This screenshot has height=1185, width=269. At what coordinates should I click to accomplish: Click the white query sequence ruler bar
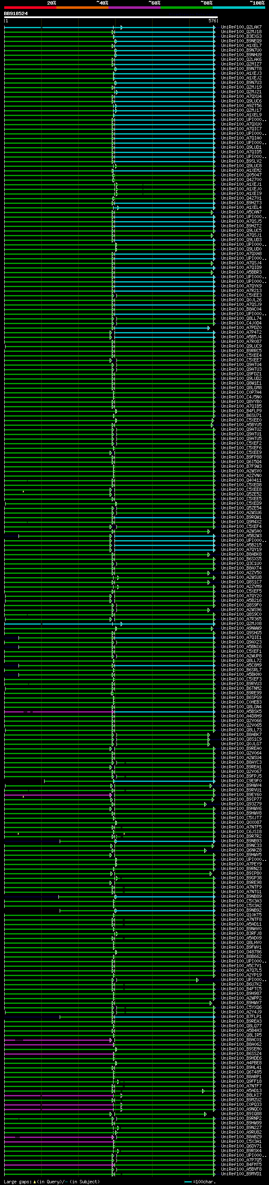111,18
